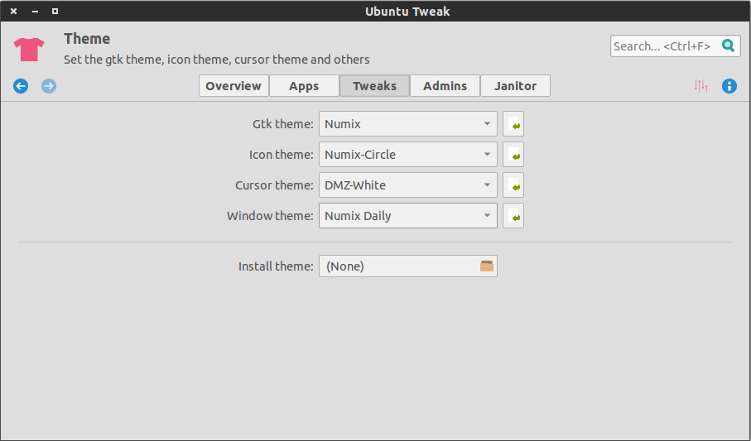Reset Icon theme with its green arrow button

(513, 155)
